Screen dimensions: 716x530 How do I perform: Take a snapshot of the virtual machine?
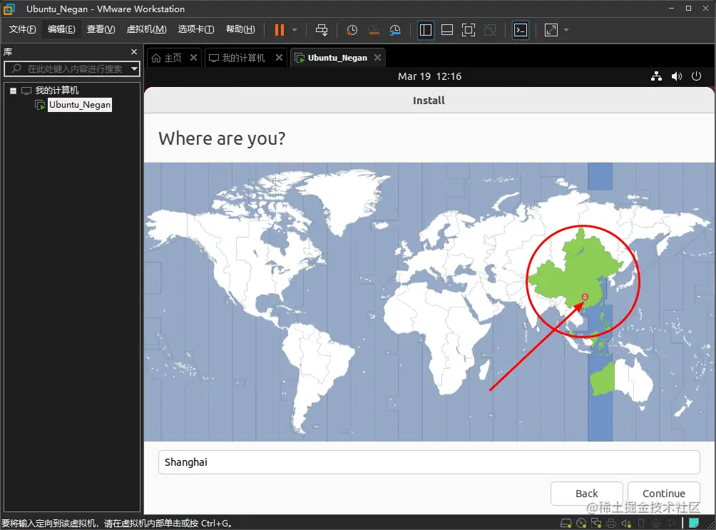(352, 30)
